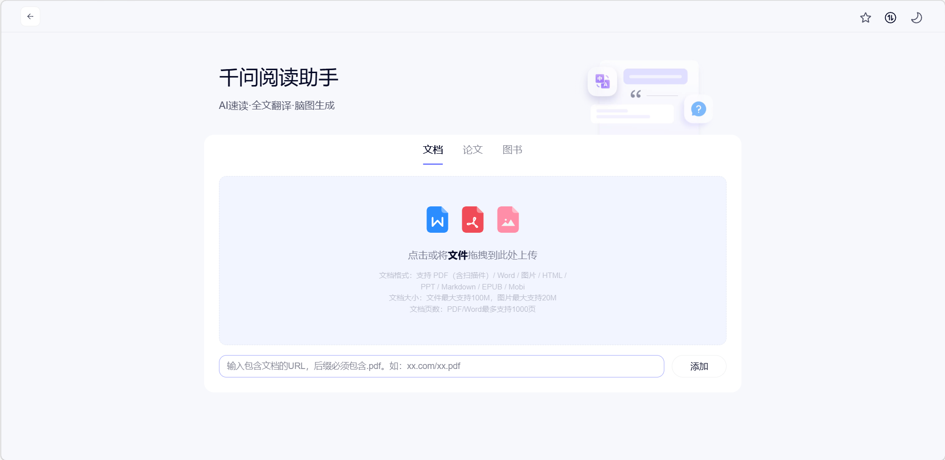Image resolution: width=945 pixels, height=460 pixels.
Task: Click the blue question mark bubble
Action: [x=698, y=109]
